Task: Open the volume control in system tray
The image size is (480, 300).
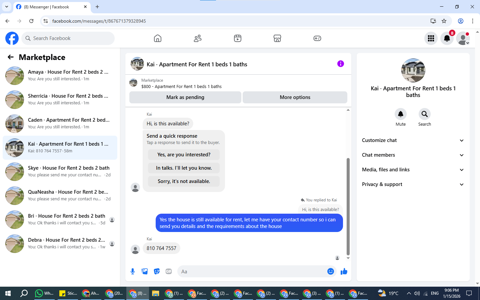Action: click(x=417, y=293)
